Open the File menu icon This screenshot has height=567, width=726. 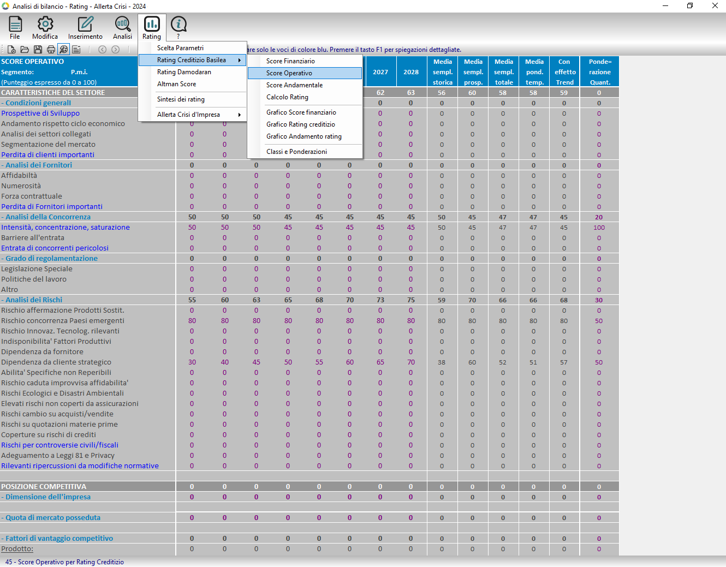(15, 28)
